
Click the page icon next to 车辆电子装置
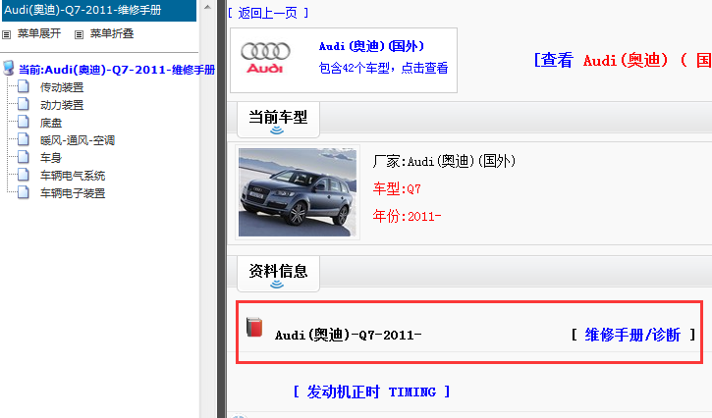(x=24, y=192)
